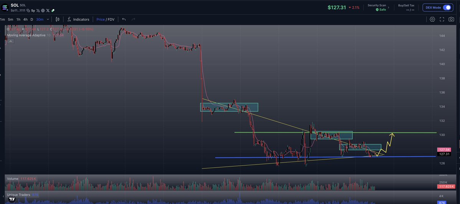Image resolution: width=460 pixels, height=204 pixels.
Task: Redo the chart action
Action: coord(133,19)
